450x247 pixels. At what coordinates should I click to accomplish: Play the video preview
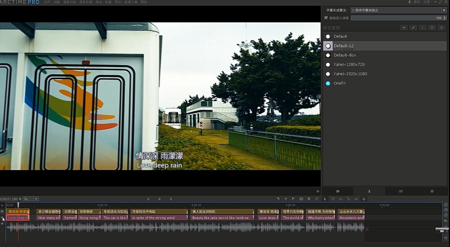pos(160,199)
